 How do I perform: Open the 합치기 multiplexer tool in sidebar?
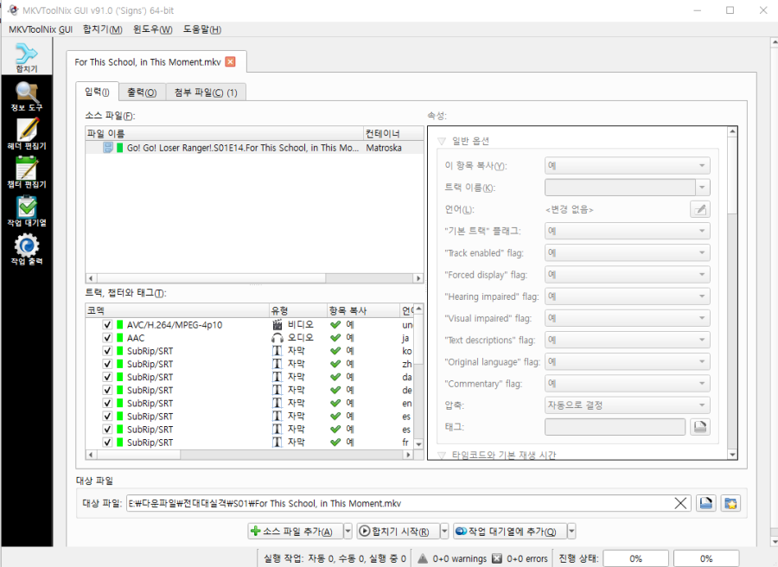(x=27, y=57)
